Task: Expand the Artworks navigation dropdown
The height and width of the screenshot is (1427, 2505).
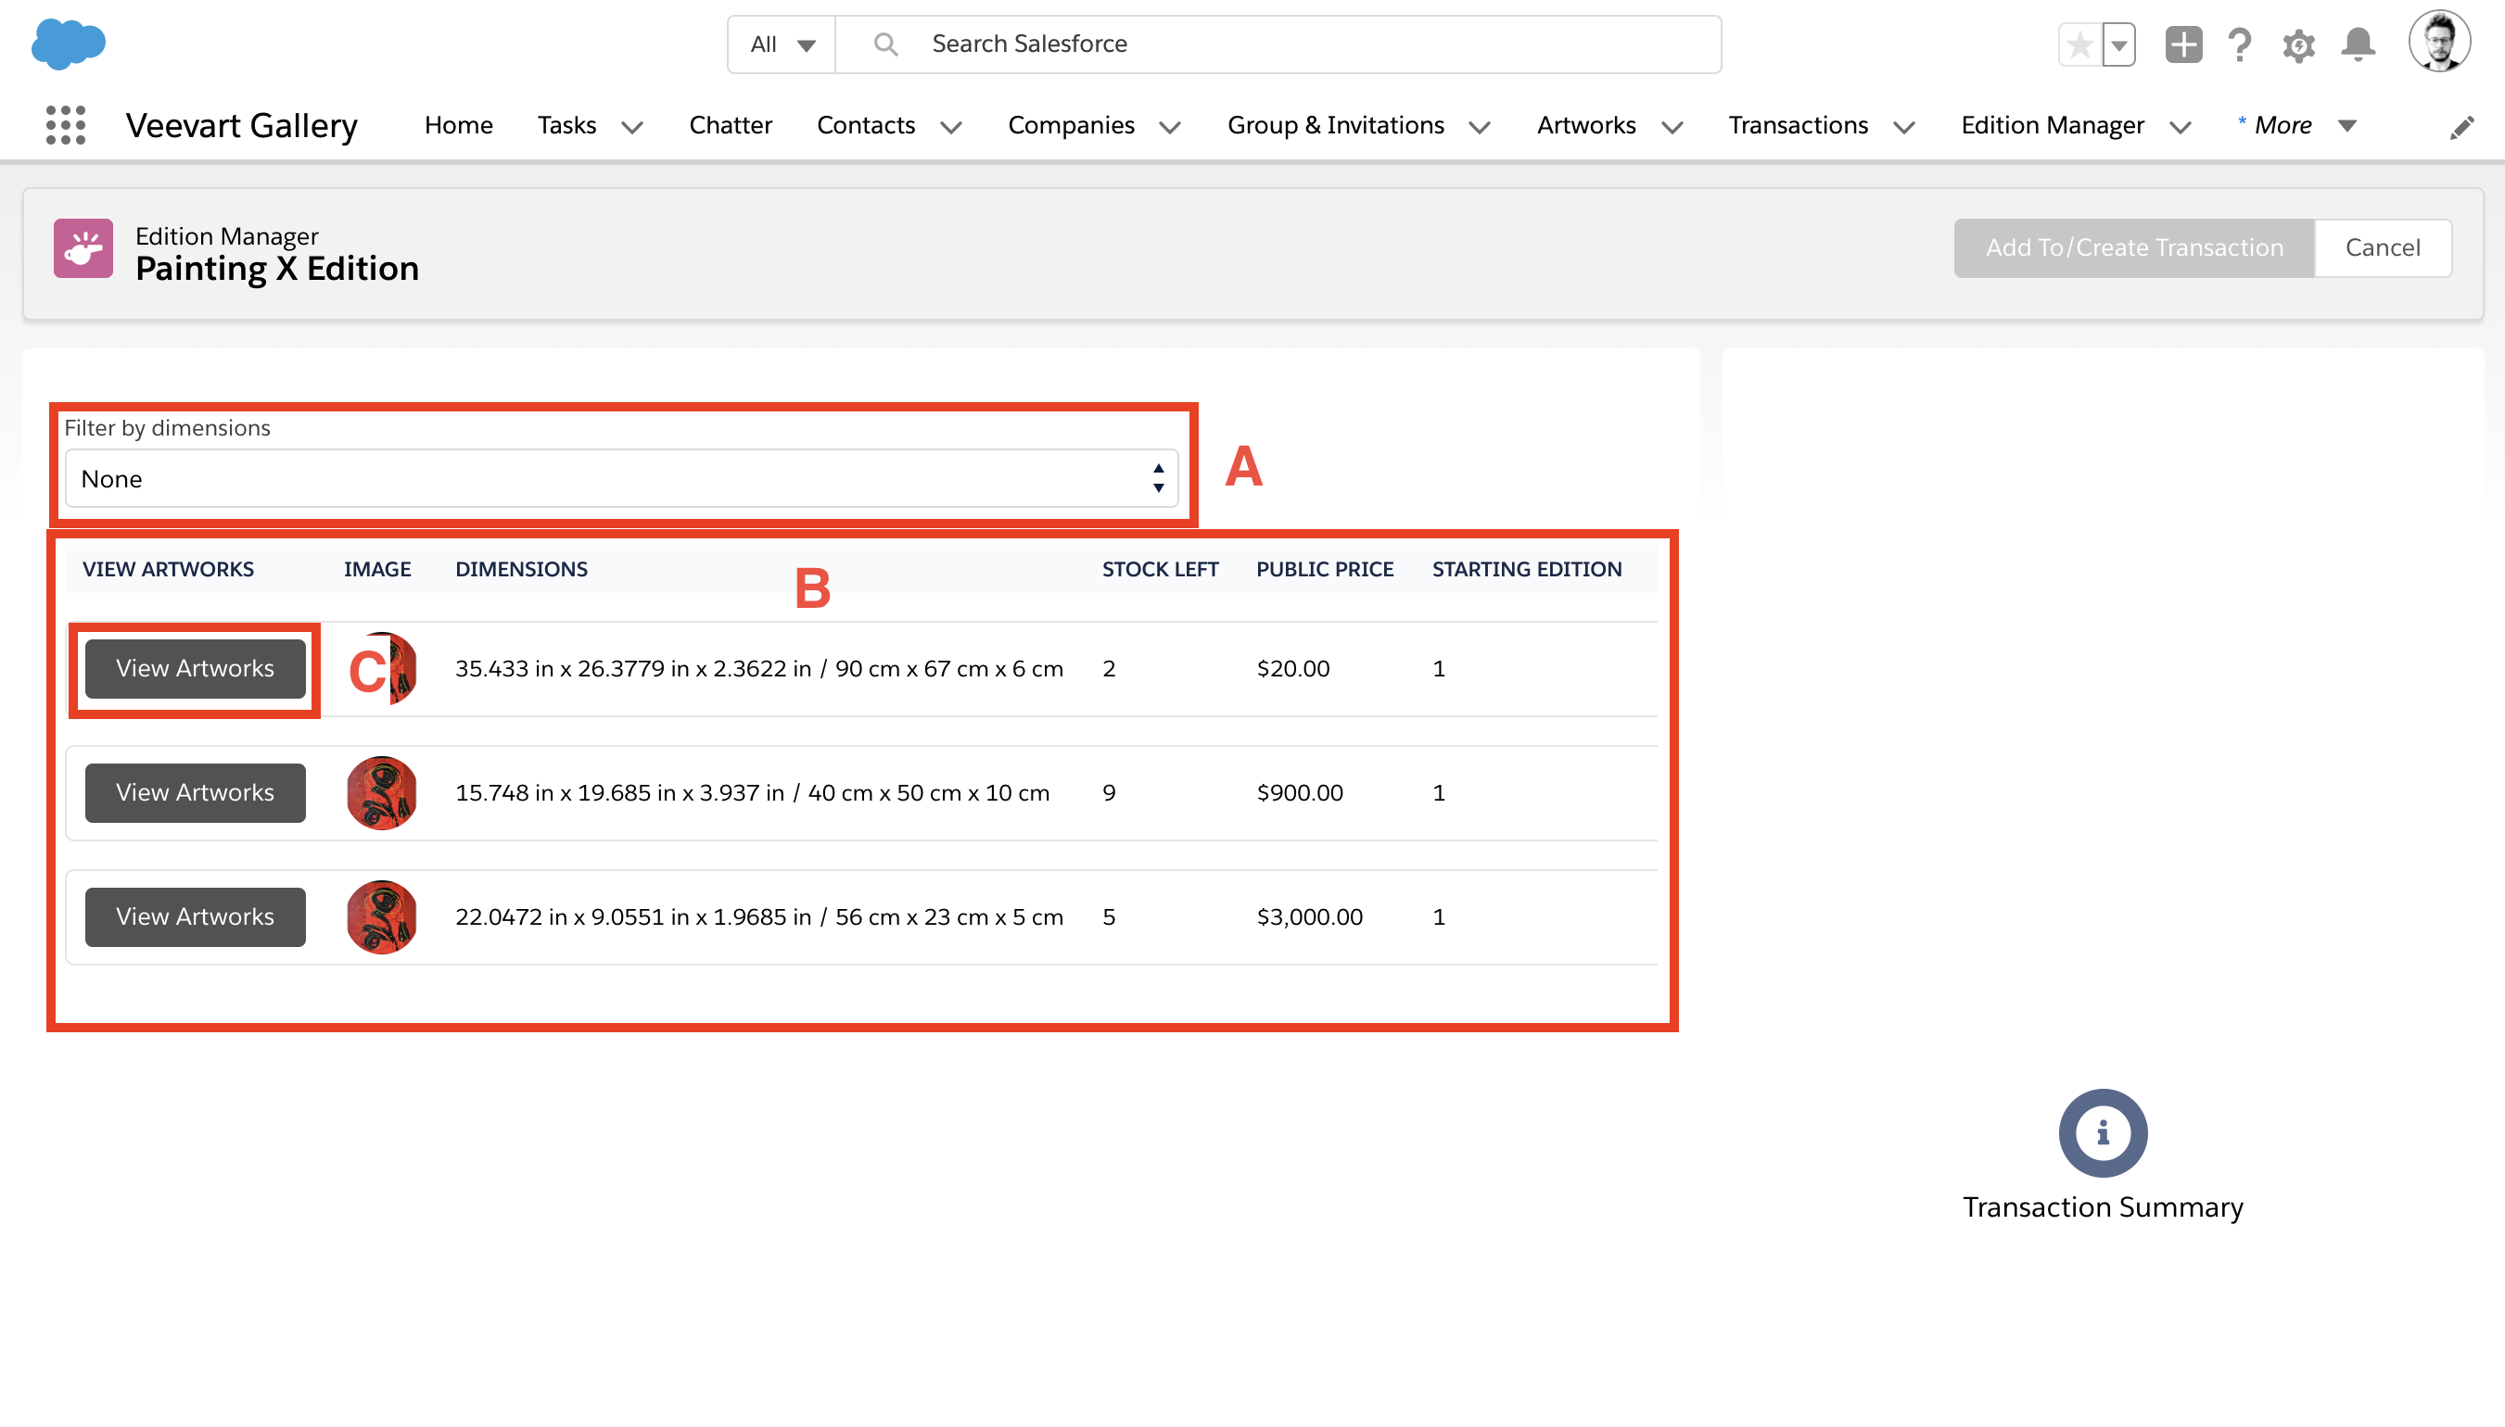Action: [1672, 126]
